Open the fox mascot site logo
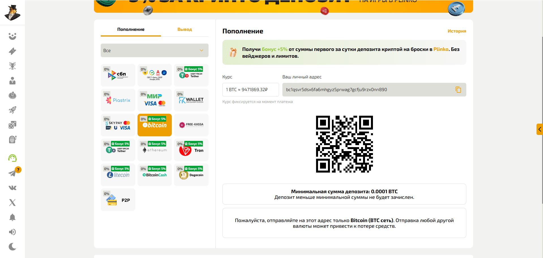Image resolution: width=543 pixels, height=258 pixels. tap(12, 13)
